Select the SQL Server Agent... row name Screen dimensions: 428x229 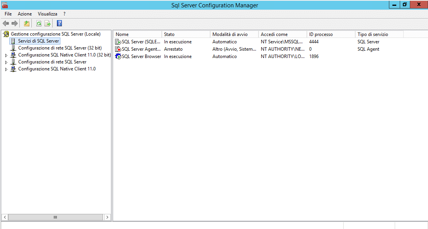141,49
